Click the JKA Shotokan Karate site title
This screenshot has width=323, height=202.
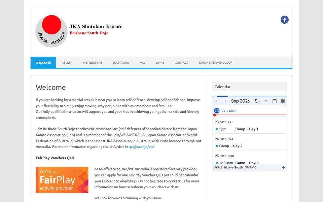[96, 27]
